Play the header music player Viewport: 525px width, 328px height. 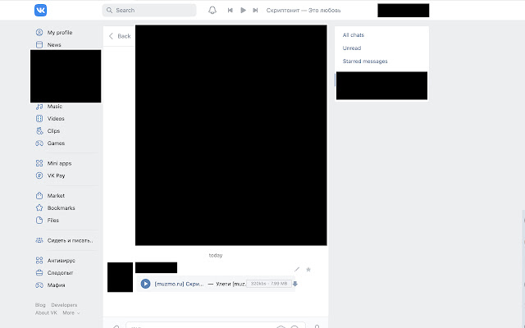pos(243,11)
